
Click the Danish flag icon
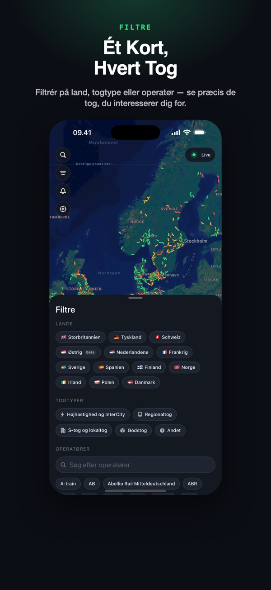[130, 382]
